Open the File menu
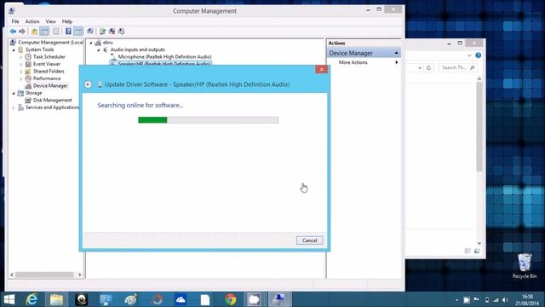545x307 pixels. tap(15, 21)
